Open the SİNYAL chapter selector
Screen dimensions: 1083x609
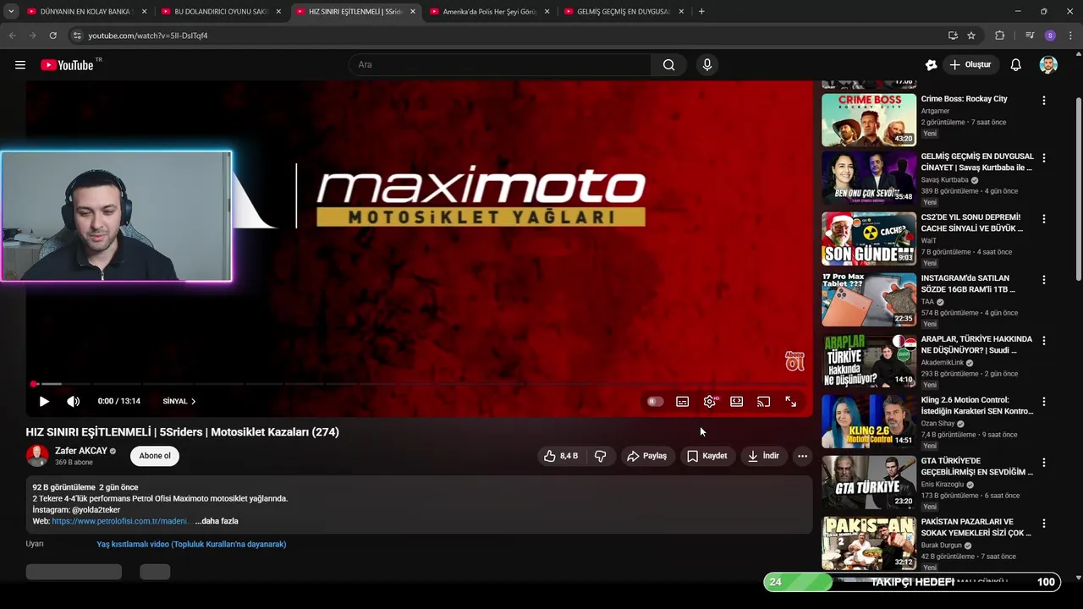[x=179, y=402]
